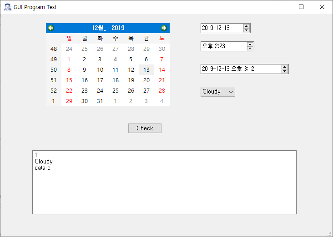Maximize the GUI Program Test window

click(301, 7)
